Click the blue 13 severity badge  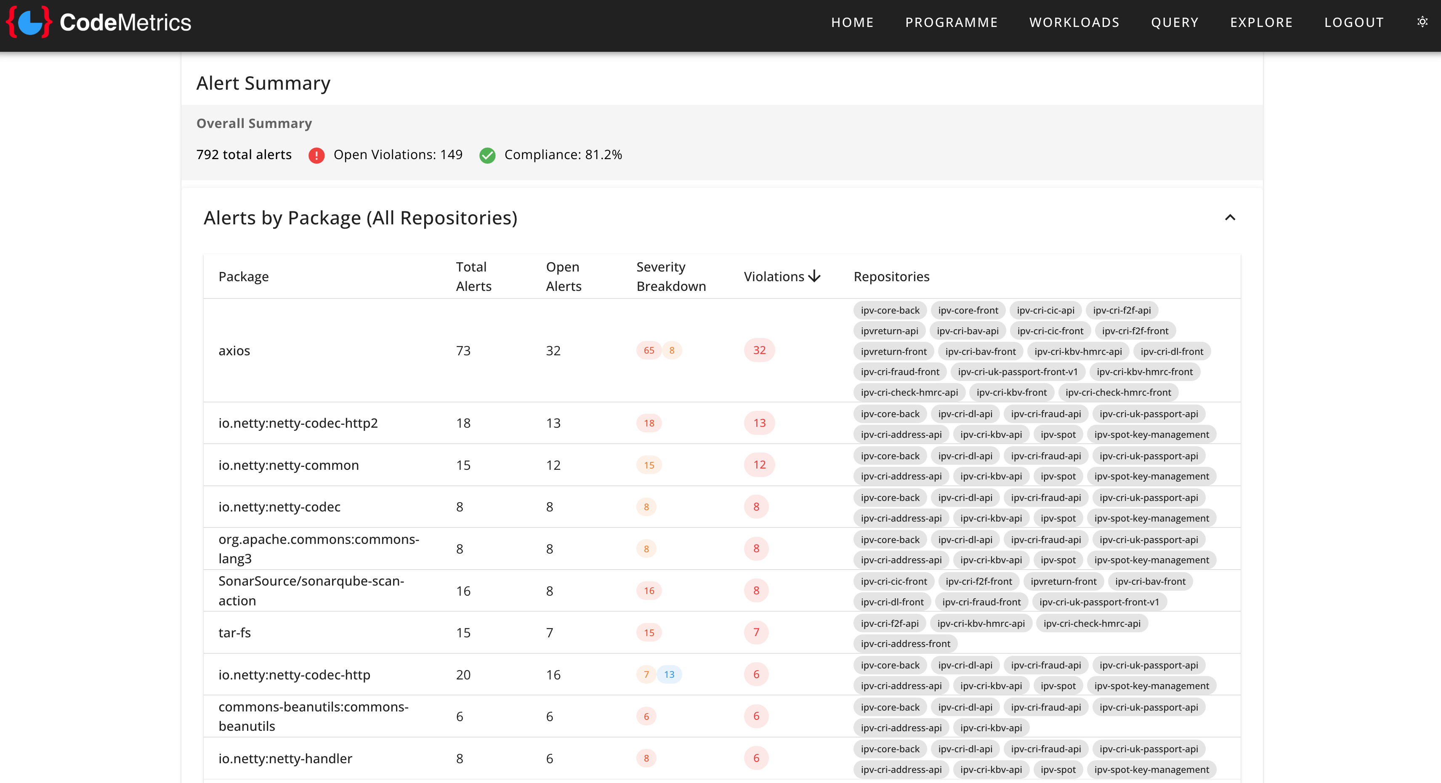669,674
